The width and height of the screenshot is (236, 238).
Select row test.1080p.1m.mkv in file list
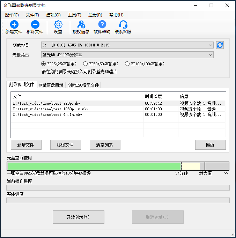[x=118, y=109]
